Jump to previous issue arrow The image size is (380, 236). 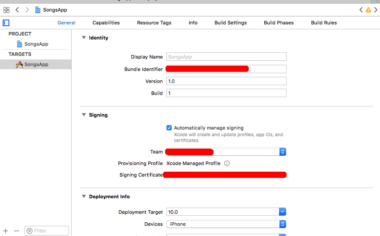[x=361, y=10]
